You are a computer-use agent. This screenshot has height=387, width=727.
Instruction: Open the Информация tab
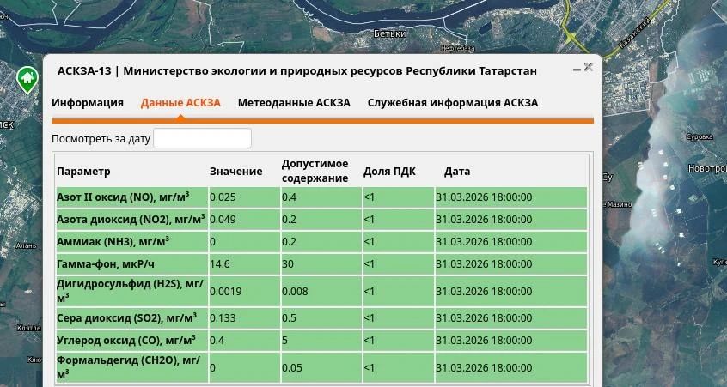tap(88, 103)
